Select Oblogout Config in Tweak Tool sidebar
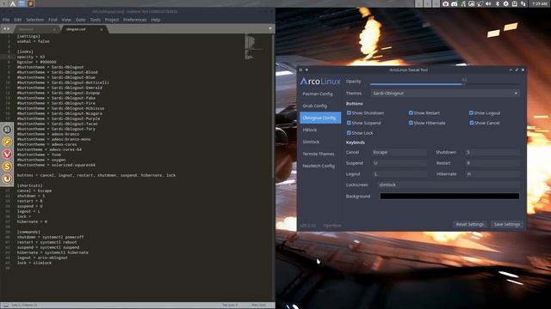551x309 pixels. [x=320, y=118]
